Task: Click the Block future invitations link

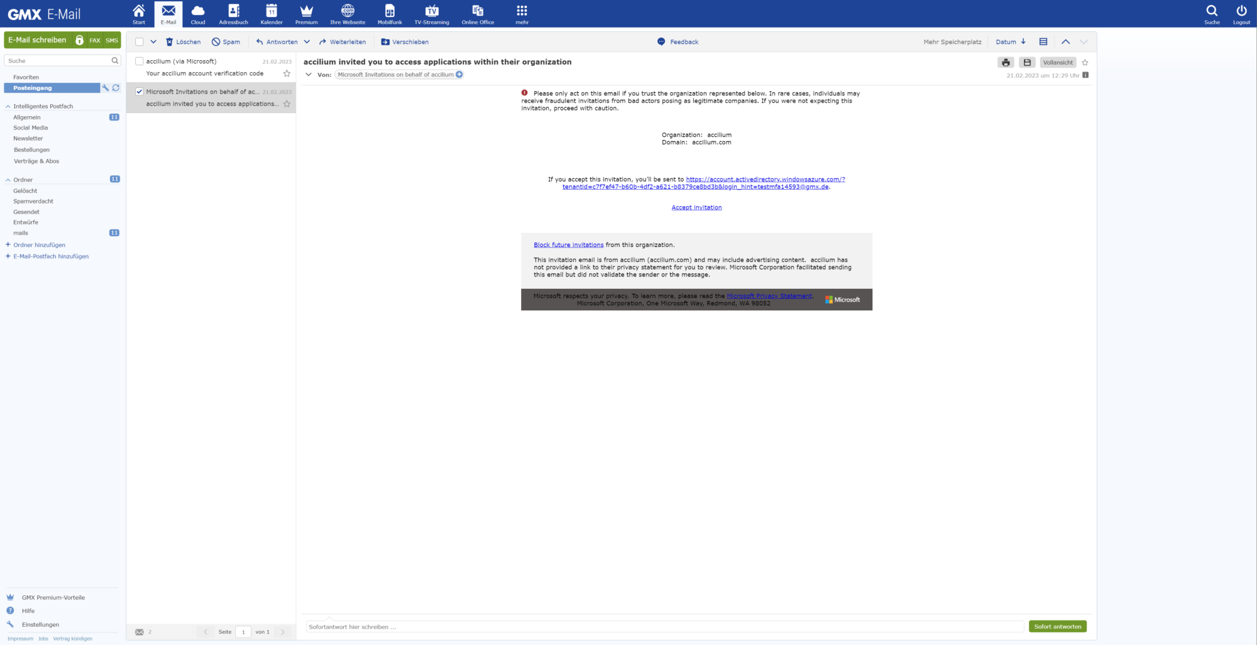Action: click(x=568, y=245)
